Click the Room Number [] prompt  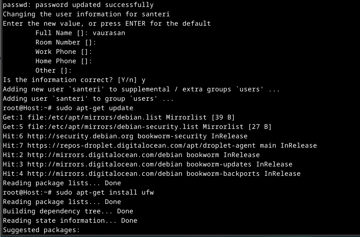(65, 42)
